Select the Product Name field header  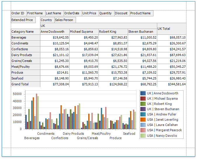pyautogui.click(x=141, y=13)
